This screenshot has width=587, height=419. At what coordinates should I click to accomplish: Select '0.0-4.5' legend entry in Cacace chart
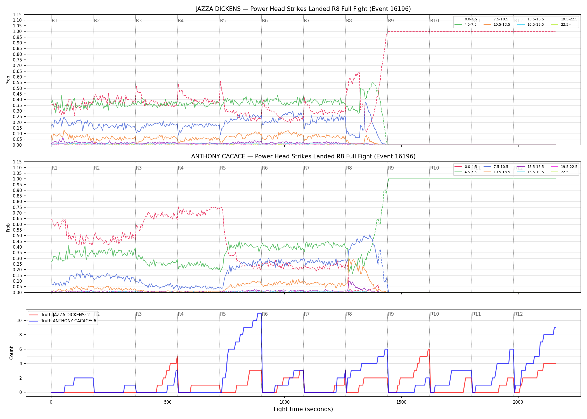pyautogui.click(x=466, y=167)
